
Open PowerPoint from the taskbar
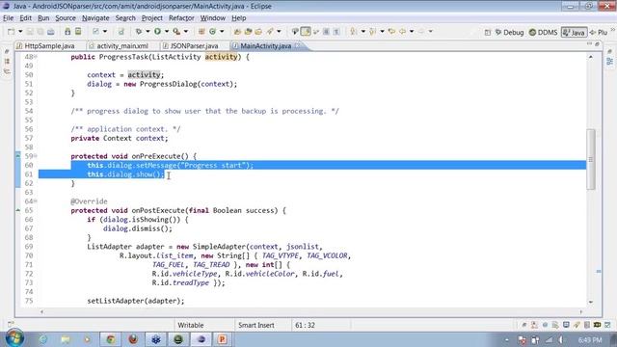click(222, 339)
